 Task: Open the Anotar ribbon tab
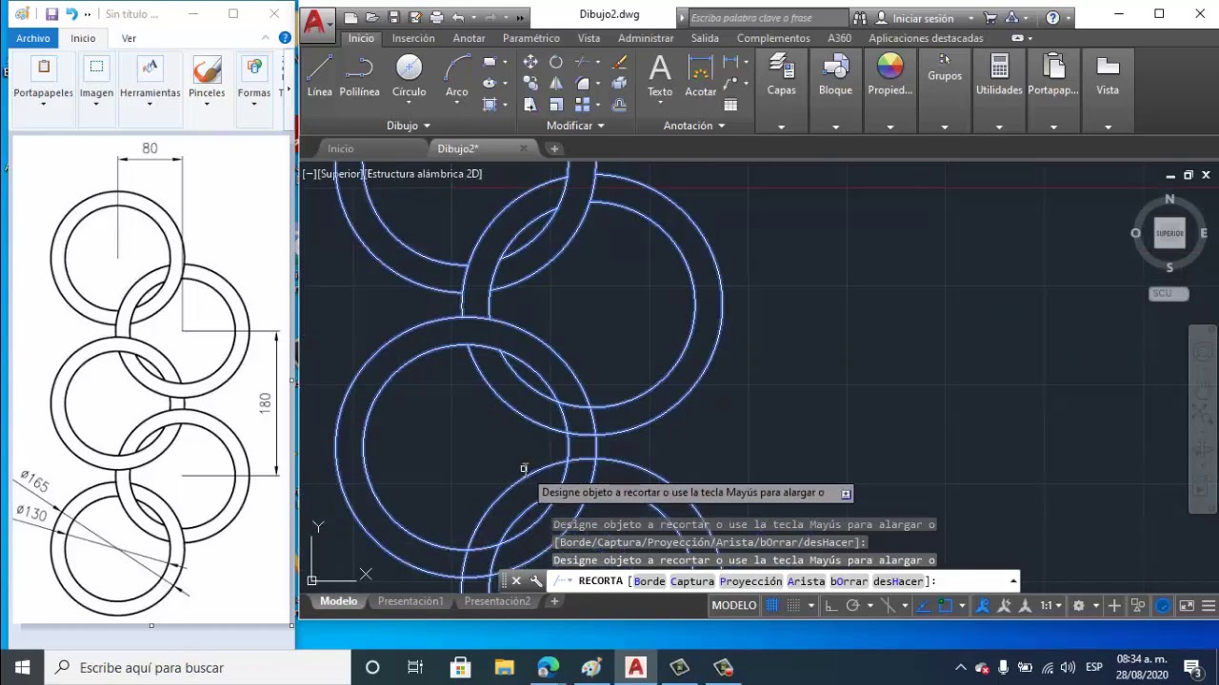(469, 38)
